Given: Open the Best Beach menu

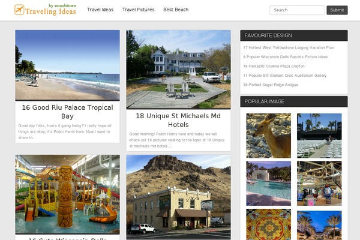Looking at the screenshot, I should tap(176, 10).
